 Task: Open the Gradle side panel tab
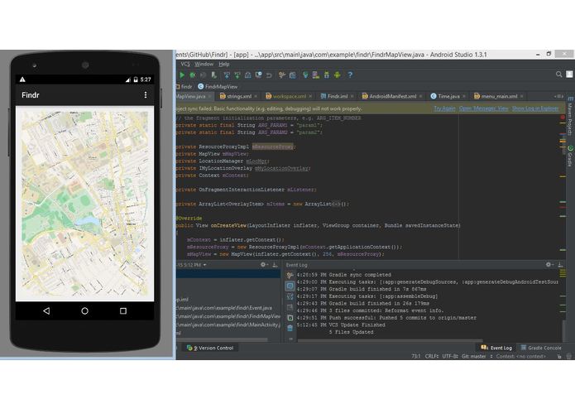[570, 156]
